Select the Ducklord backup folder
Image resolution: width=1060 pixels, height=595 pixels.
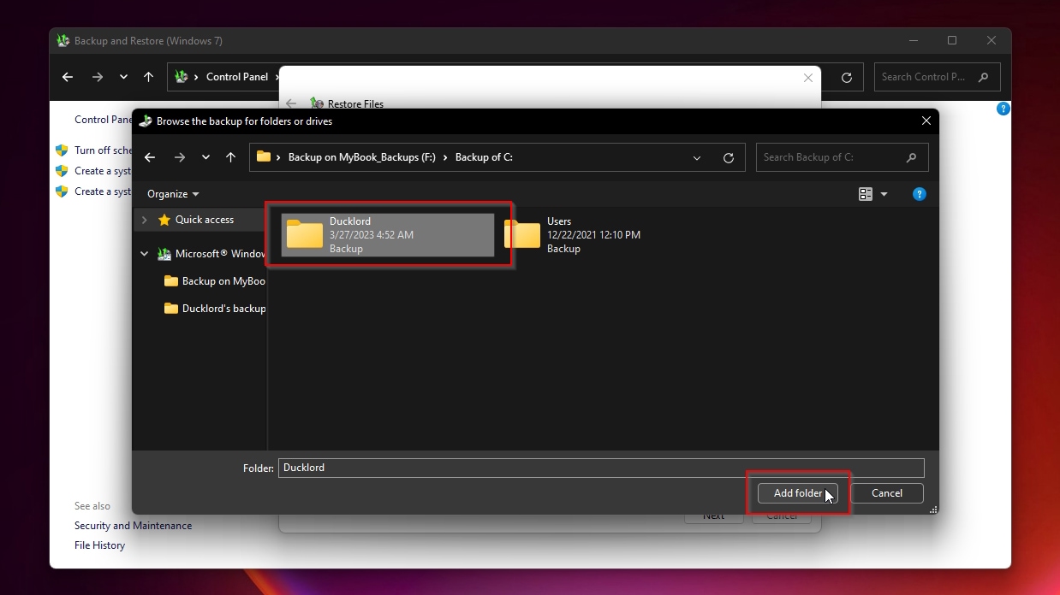coord(388,235)
